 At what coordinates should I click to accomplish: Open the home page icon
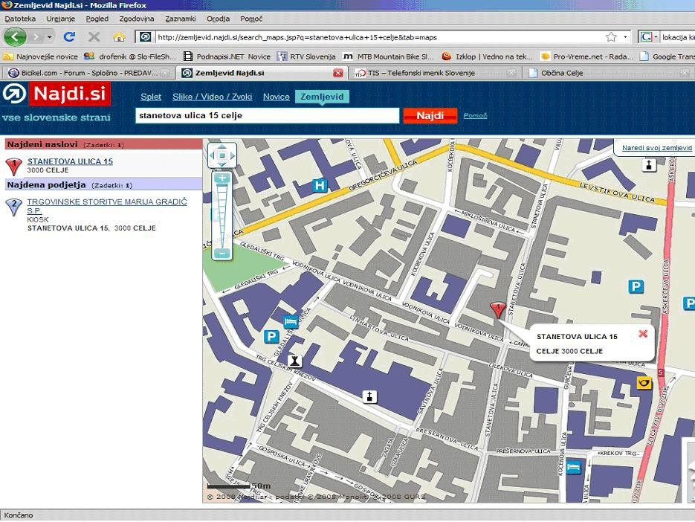click(x=119, y=37)
